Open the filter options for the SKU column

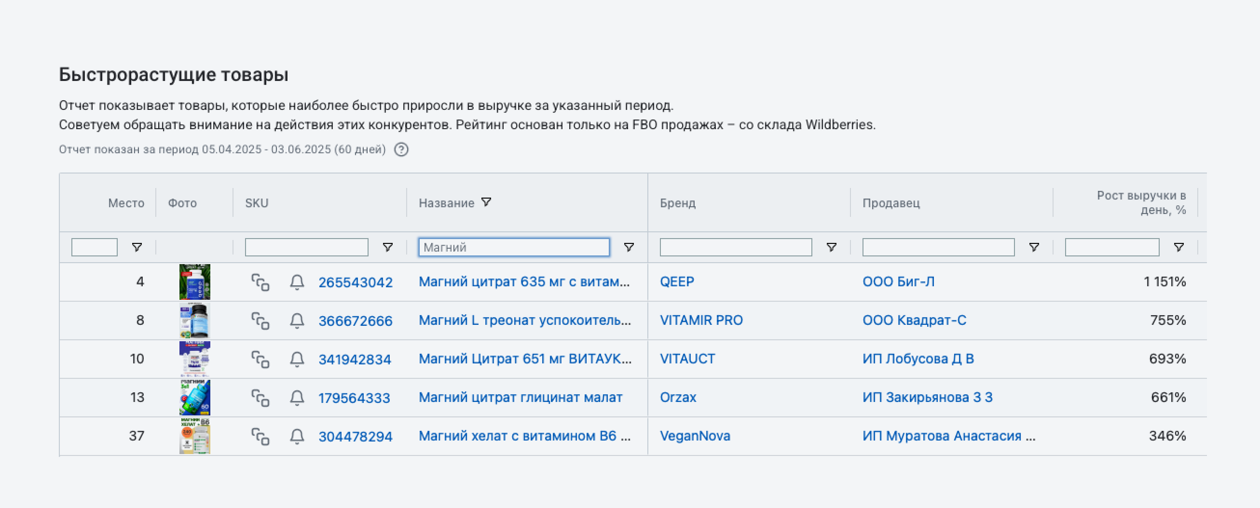[387, 247]
